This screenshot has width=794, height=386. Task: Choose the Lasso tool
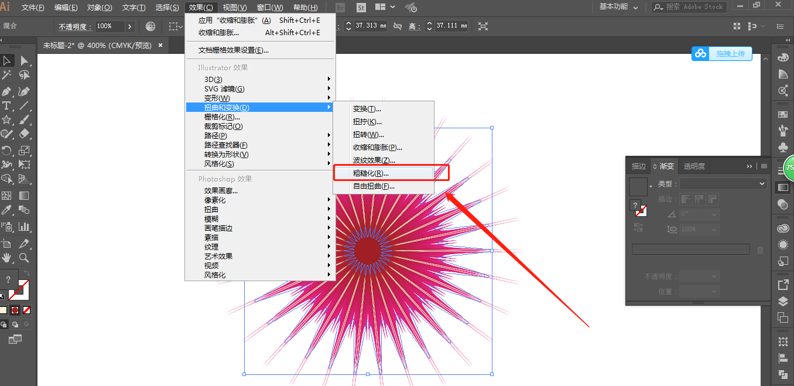click(x=24, y=76)
